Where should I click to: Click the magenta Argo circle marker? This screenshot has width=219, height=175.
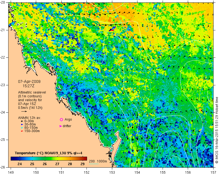(61, 119)
